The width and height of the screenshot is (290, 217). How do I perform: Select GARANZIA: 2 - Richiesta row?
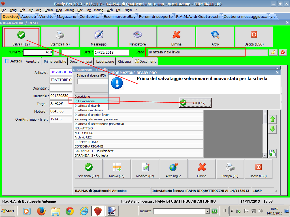coord(139,155)
